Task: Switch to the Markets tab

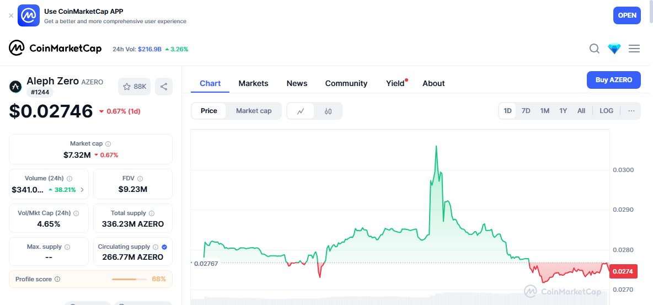Action: 253,83
